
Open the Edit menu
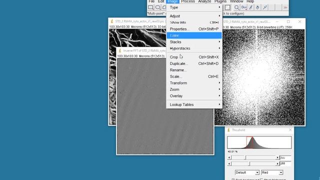pyautogui.click(x=161, y=1)
